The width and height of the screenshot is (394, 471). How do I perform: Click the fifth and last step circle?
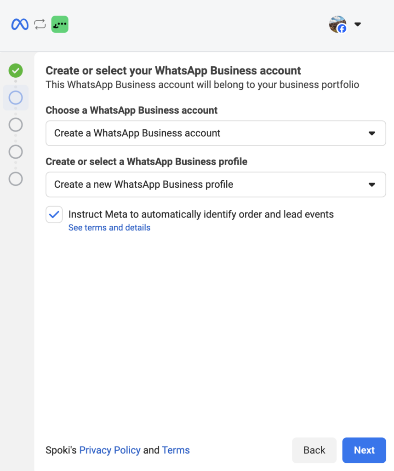(16, 179)
